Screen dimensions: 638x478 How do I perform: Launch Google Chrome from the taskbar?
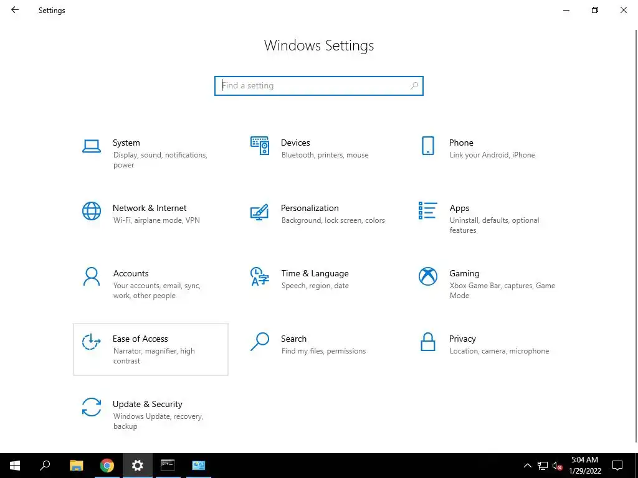[x=107, y=466]
